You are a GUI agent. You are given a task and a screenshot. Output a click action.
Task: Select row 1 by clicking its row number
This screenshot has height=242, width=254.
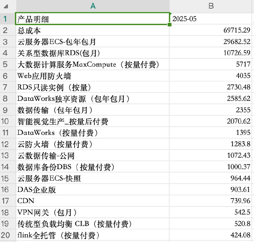click(x=6, y=19)
